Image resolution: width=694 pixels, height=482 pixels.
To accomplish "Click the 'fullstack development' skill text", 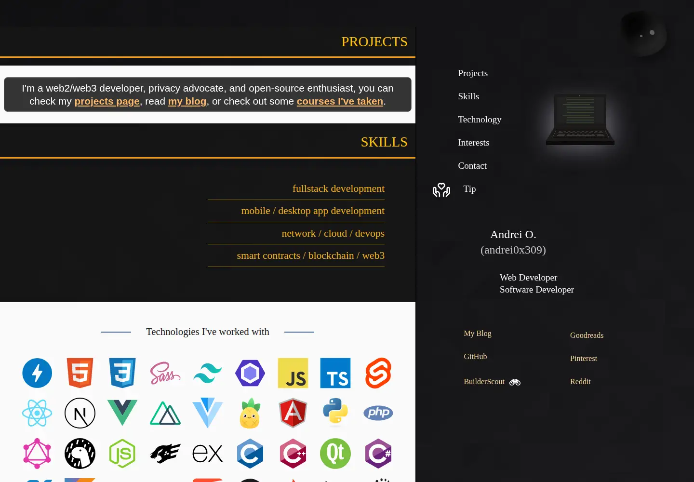I will (x=338, y=188).
